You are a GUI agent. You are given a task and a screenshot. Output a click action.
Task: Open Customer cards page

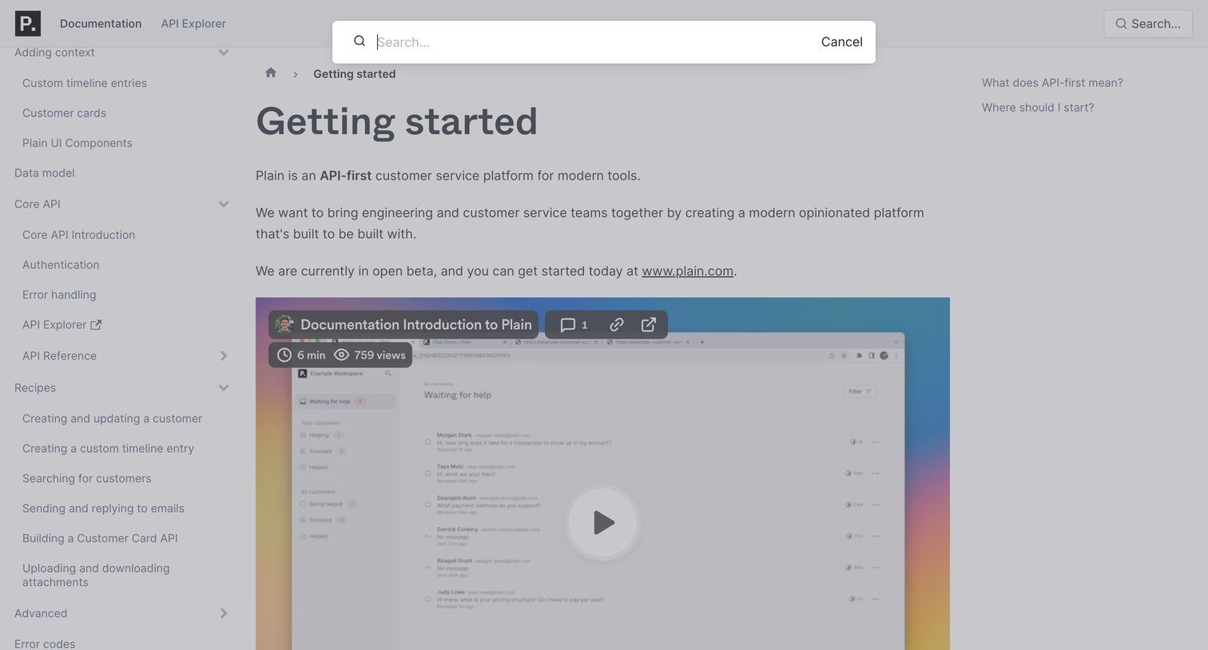(x=64, y=113)
